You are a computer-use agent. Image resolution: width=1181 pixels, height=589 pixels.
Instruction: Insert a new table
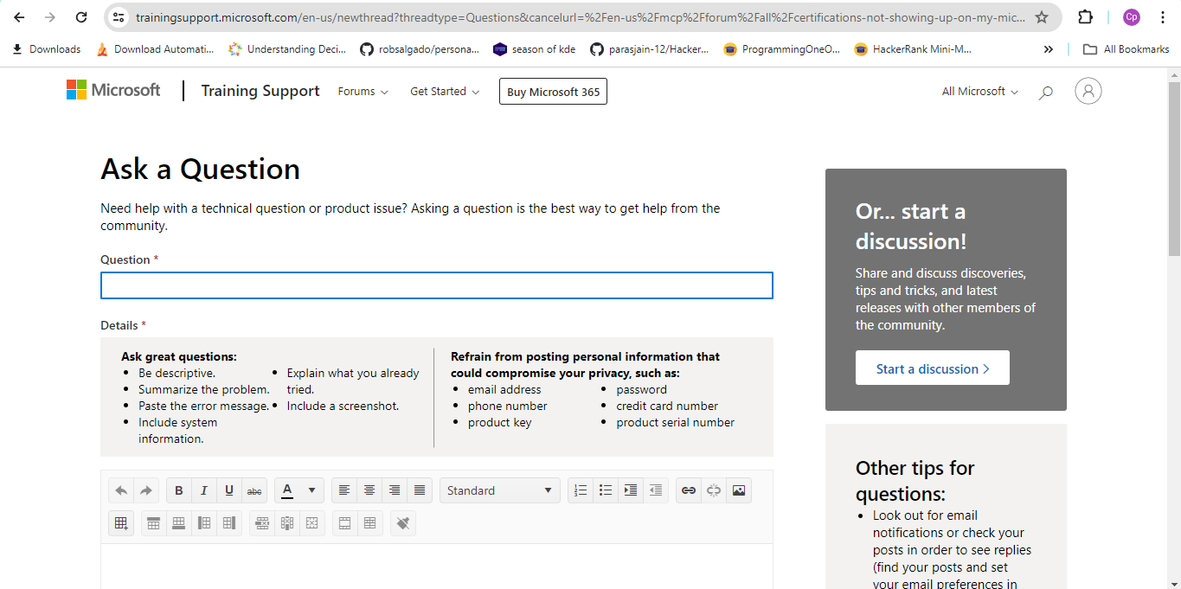(121, 523)
